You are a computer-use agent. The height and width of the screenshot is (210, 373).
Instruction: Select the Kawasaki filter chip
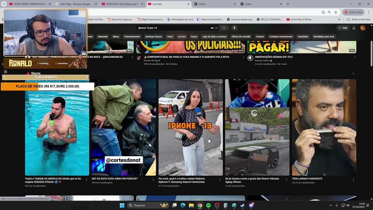tap(103, 36)
